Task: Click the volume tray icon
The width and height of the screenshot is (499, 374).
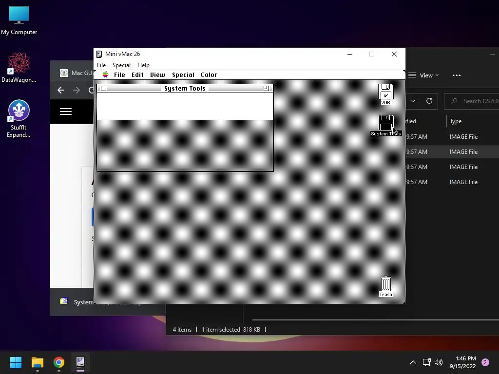Action: click(439, 362)
